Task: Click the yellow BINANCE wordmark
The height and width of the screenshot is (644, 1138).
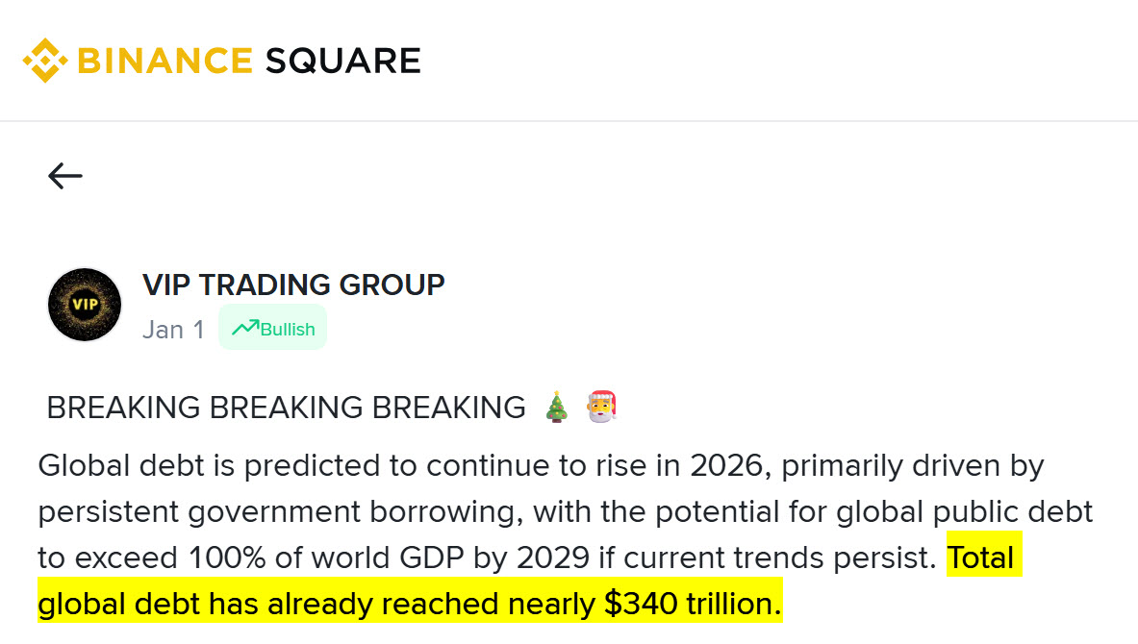Action: [164, 61]
